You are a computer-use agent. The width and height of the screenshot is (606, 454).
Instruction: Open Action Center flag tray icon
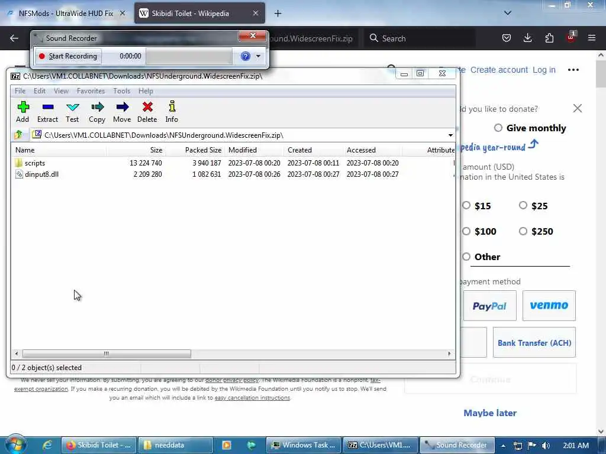[532, 446]
